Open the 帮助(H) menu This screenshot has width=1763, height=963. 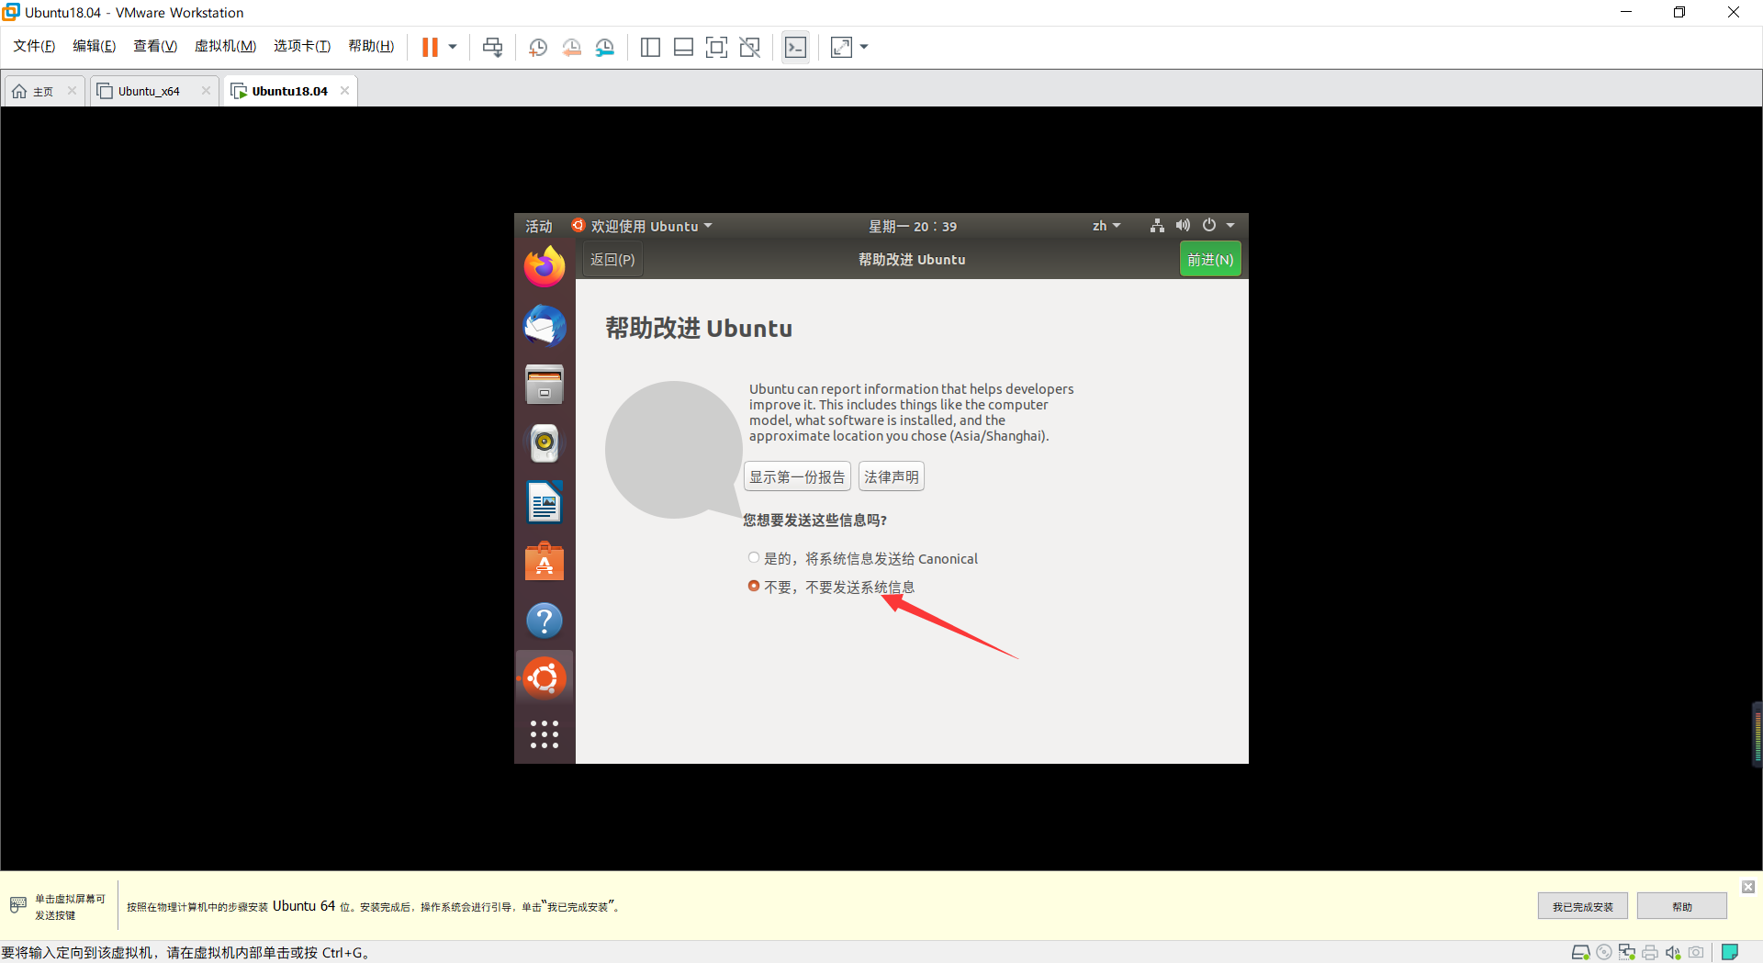coord(371,46)
